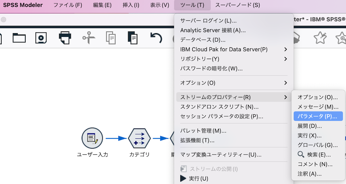Choose データベース(D)... menu item

click(x=234, y=40)
